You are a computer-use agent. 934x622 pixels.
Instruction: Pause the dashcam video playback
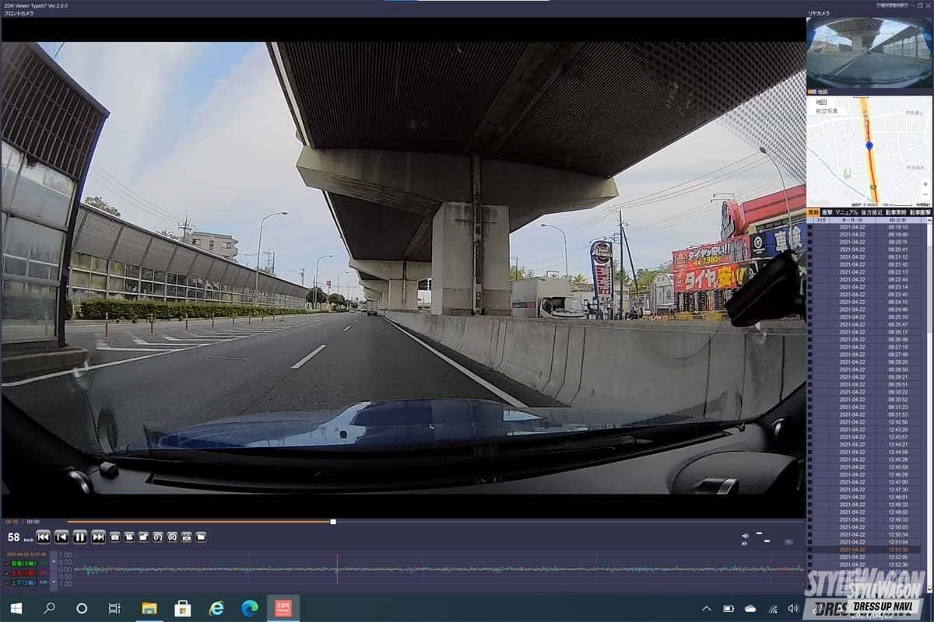click(80, 536)
